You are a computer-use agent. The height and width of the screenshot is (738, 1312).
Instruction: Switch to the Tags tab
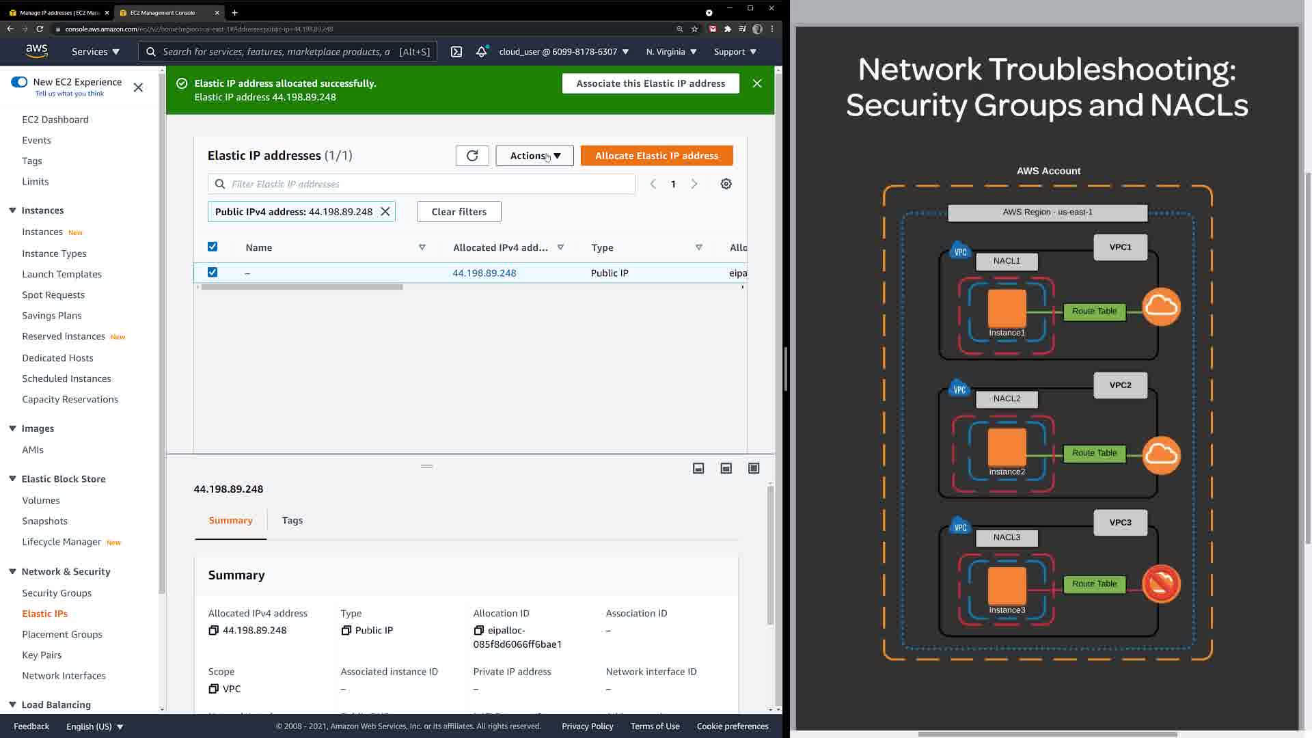(x=292, y=521)
